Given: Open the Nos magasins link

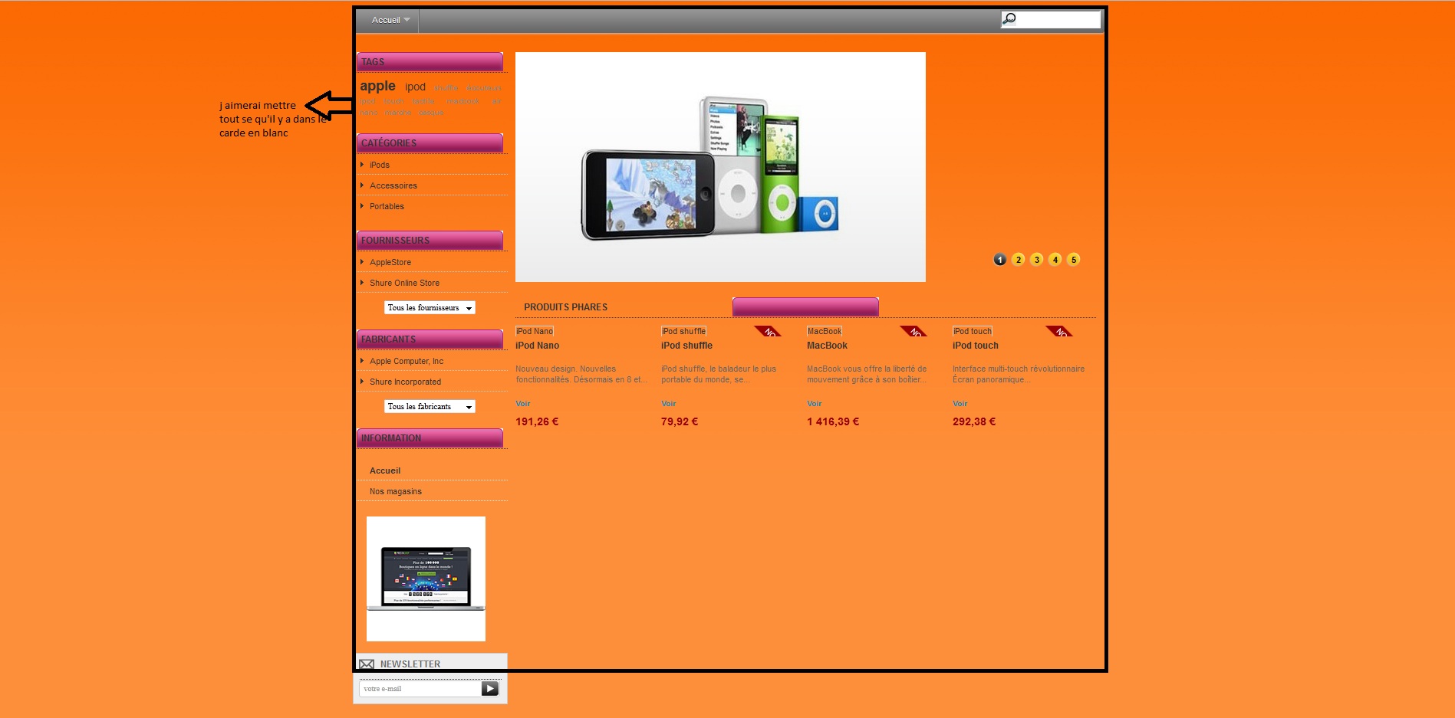Looking at the screenshot, I should click(x=396, y=491).
